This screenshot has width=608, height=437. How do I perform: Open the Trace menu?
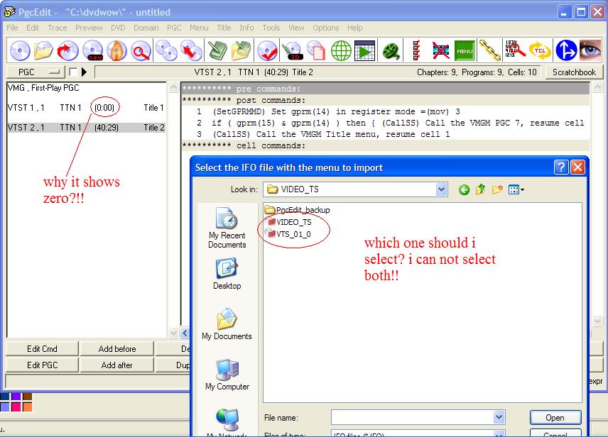tap(58, 28)
